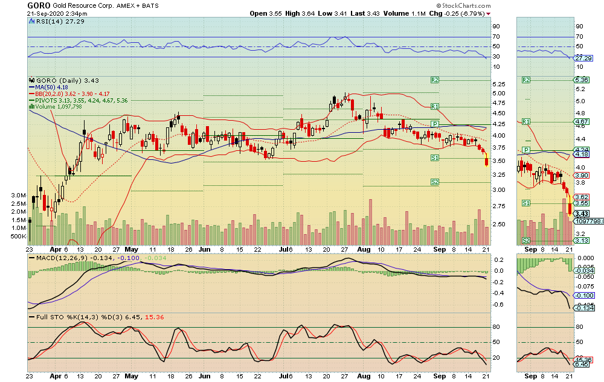
Task: Click the S2 pivot label in main chart
Action: [435, 182]
